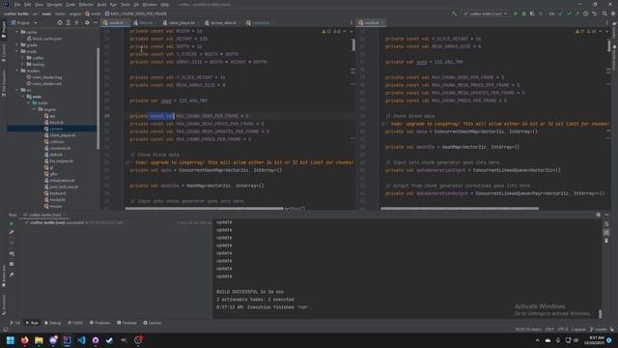Click the pin tab icon in Run panel

(x=12, y=275)
